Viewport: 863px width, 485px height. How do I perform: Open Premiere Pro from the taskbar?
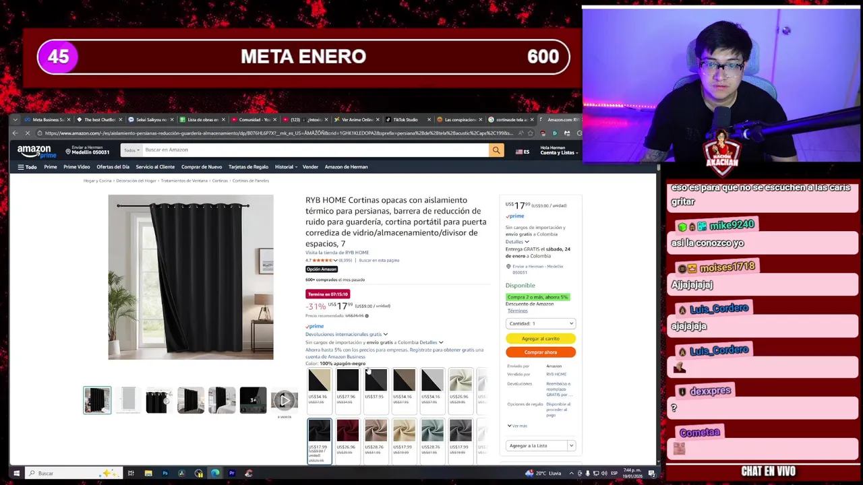click(x=231, y=474)
